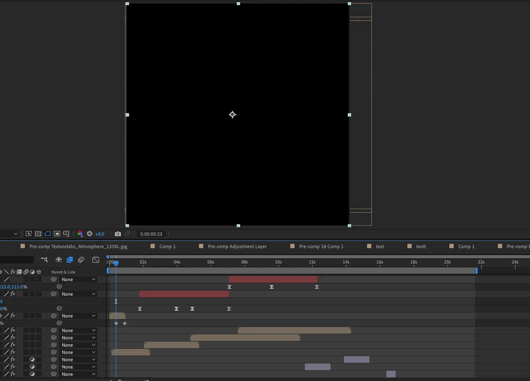Enable the Region of Interest icon
This screenshot has width=530, height=381.
coord(57,234)
